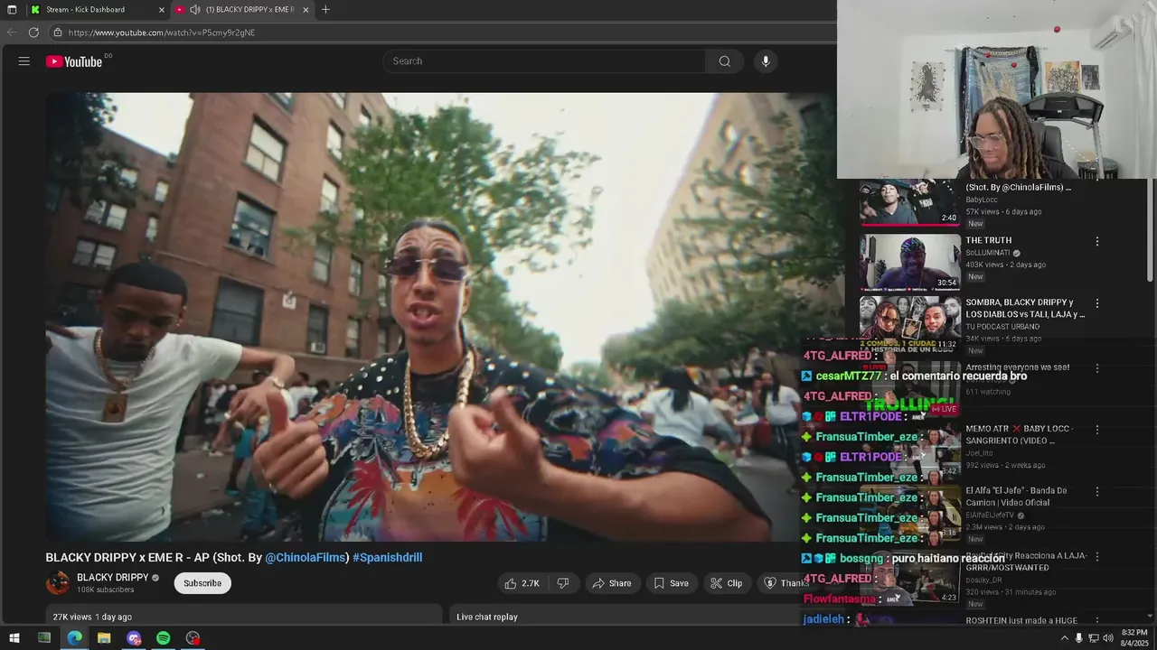Open options for ROSHTEIN video
Screen dimensions: 1157x650
(x=1097, y=621)
